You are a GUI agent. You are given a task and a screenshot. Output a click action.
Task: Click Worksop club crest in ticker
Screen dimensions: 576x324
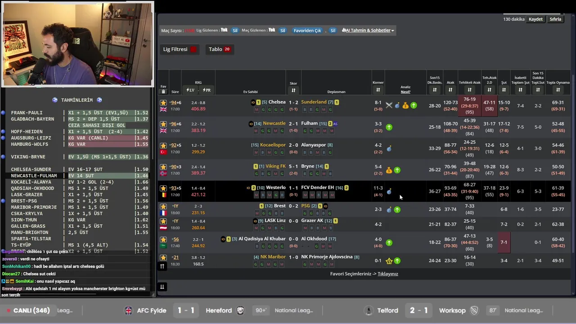pyautogui.click(x=474, y=310)
